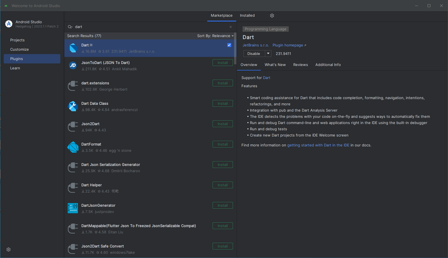448x258 pixels.
Task: Open the Plugin homepage link
Action: click(x=289, y=45)
